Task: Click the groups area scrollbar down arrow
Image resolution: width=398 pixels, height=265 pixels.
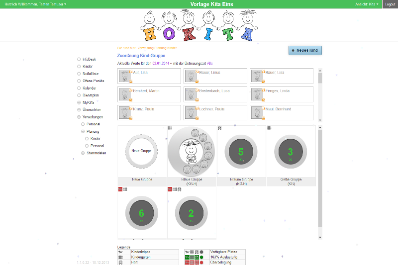Action: pos(320,237)
